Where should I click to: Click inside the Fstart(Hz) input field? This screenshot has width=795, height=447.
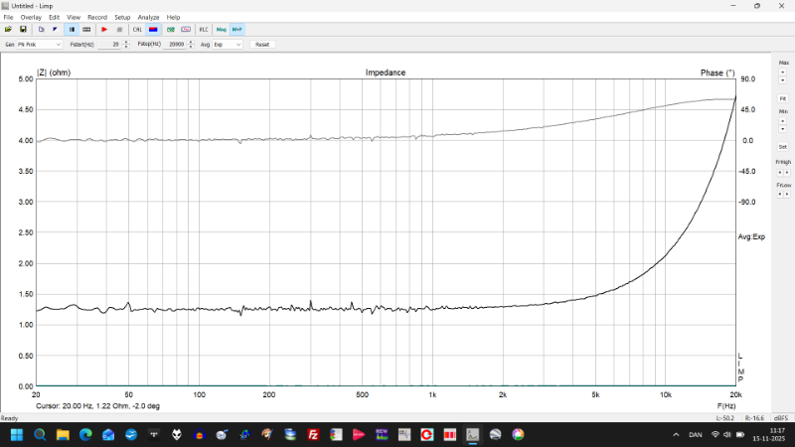click(x=107, y=45)
